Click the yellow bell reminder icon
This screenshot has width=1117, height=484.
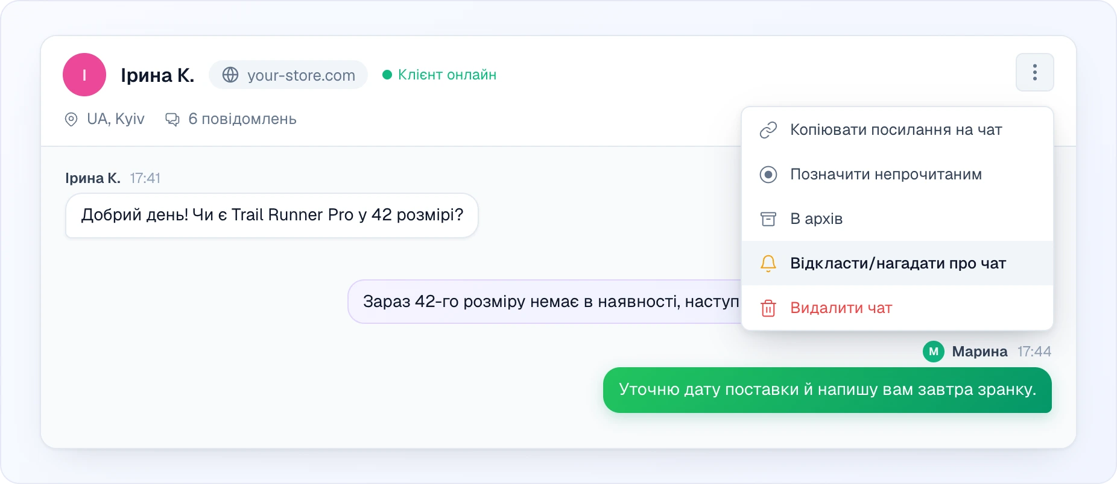[x=768, y=264]
